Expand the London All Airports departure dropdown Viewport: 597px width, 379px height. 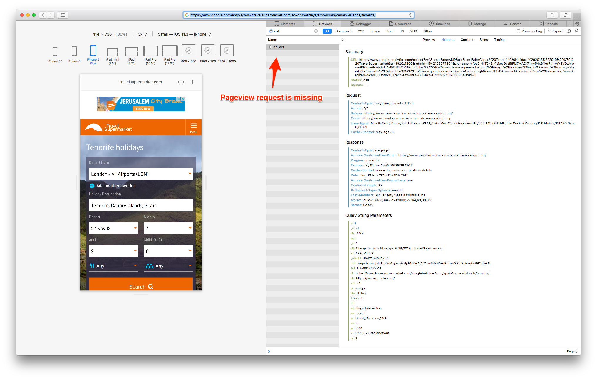[x=141, y=174]
